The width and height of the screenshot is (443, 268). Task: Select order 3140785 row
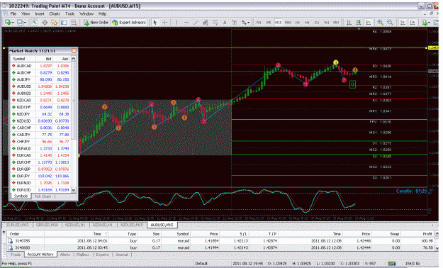pyautogui.click(x=220, y=241)
